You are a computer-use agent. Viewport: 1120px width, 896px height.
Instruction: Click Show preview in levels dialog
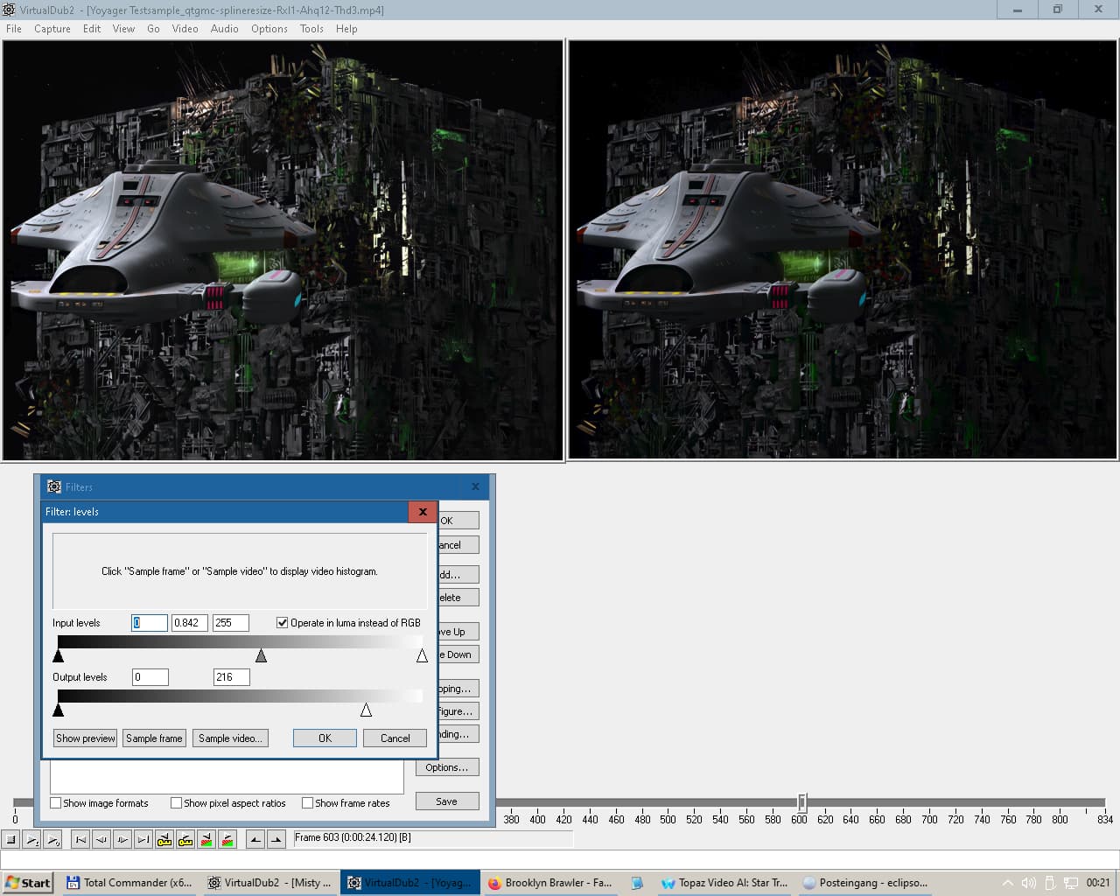(86, 738)
